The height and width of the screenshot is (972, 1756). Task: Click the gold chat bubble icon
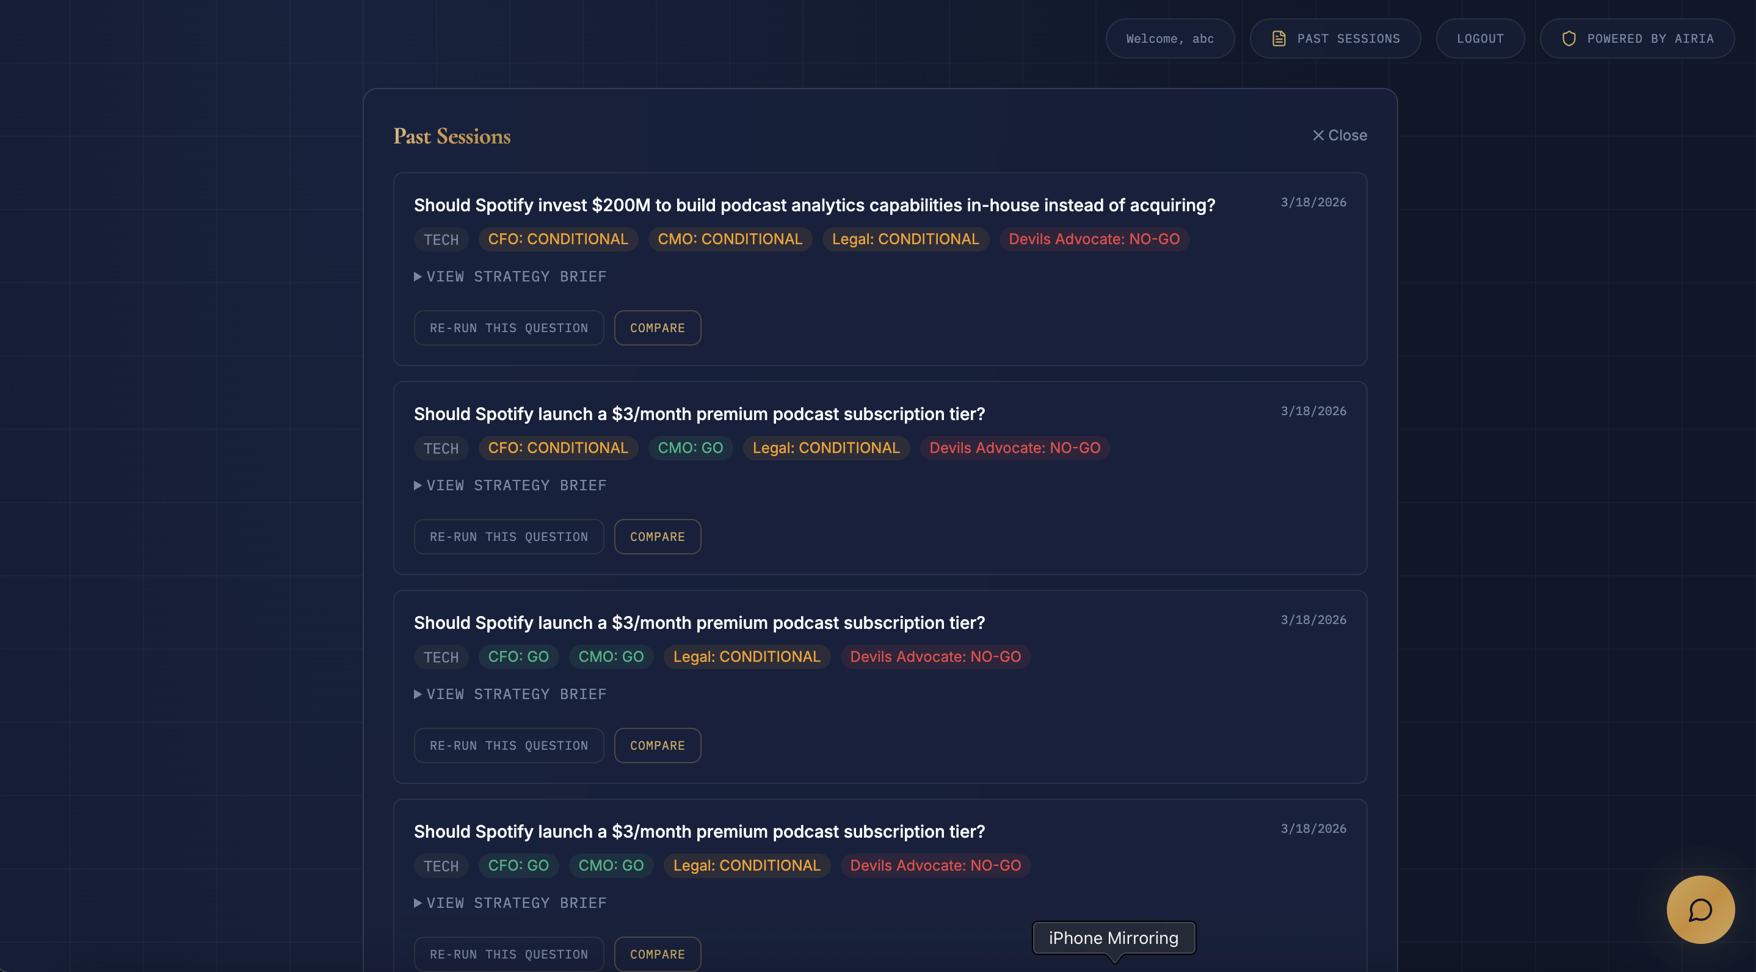(1700, 909)
